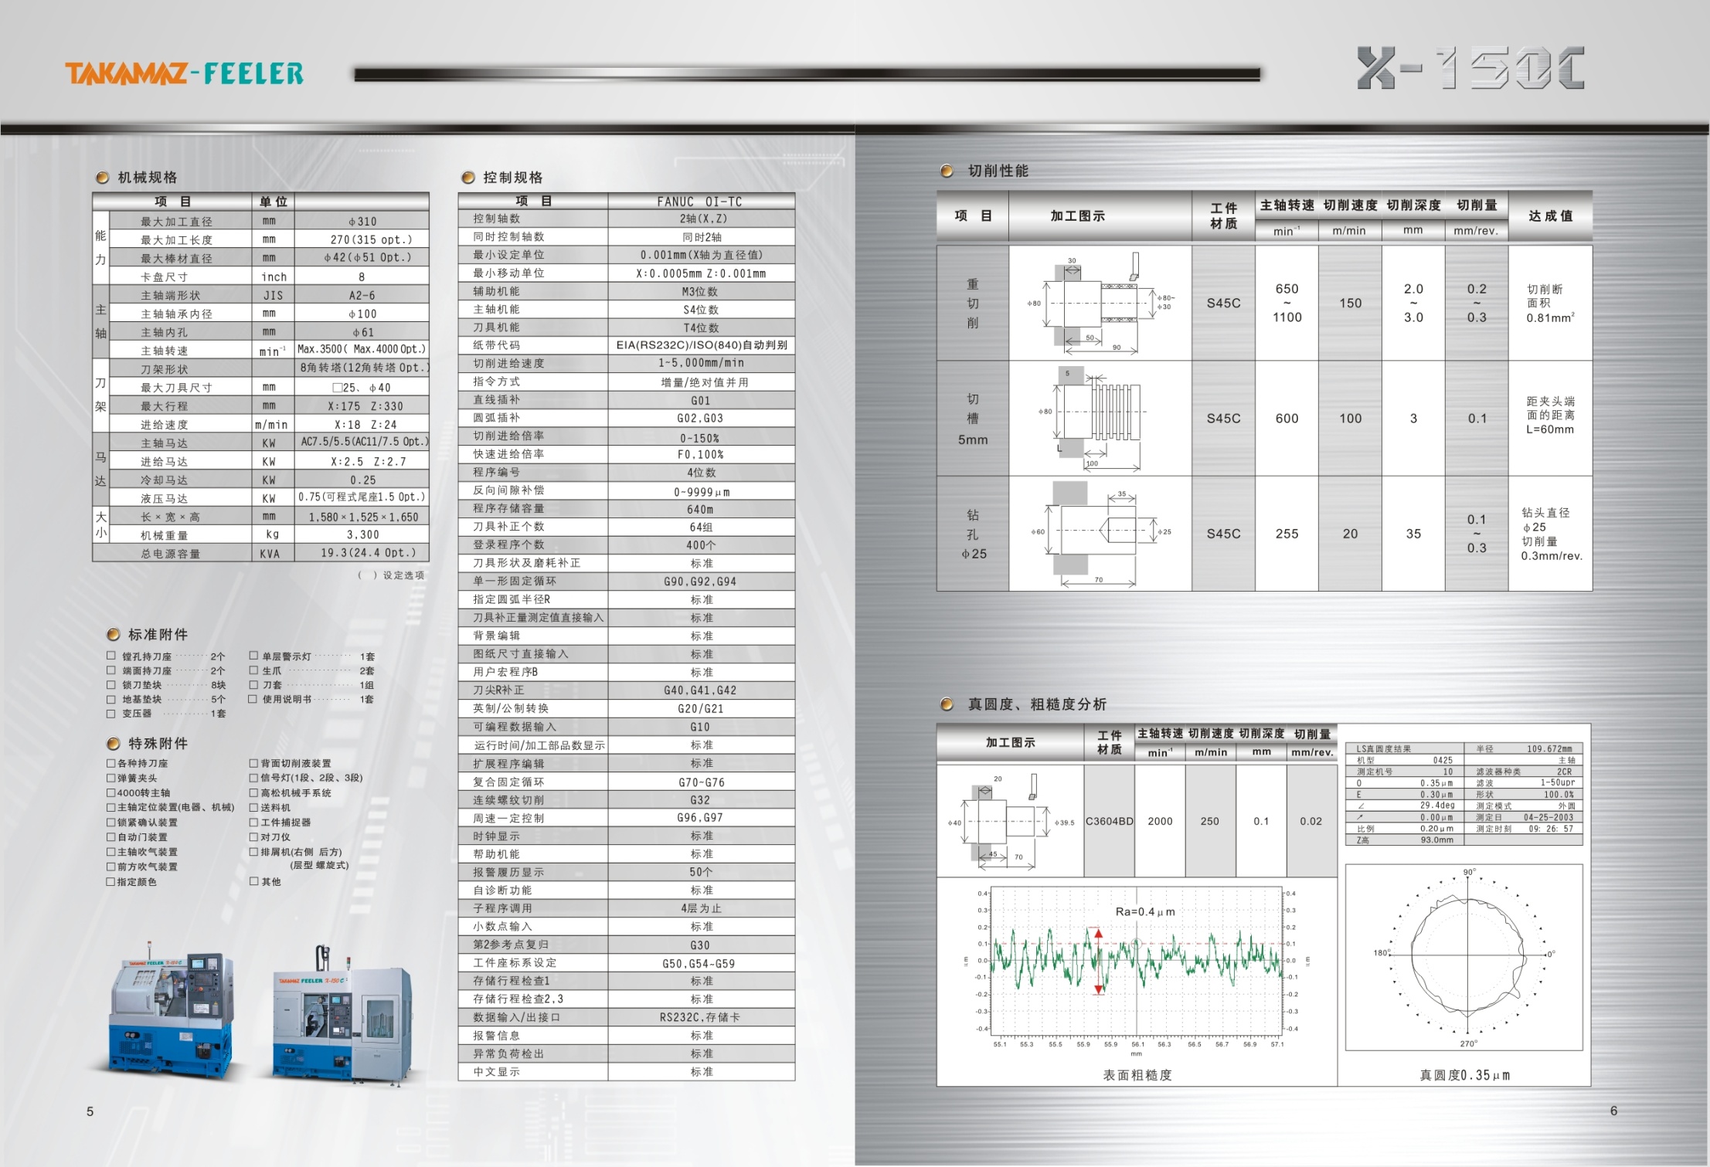The image size is (1710, 1167).
Task: Click the roundness polar plot chart
Action: (x=1467, y=956)
